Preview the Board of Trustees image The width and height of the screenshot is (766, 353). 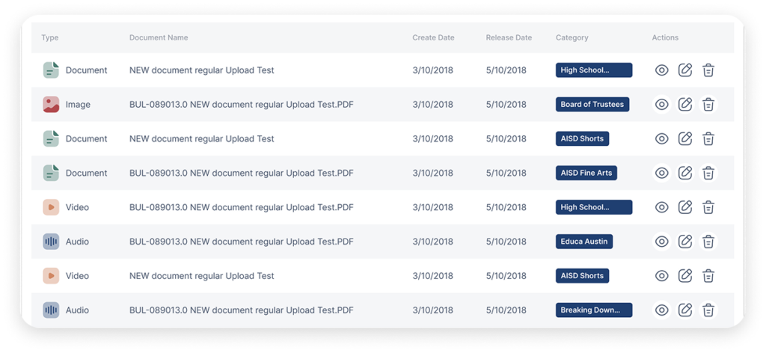click(661, 105)
